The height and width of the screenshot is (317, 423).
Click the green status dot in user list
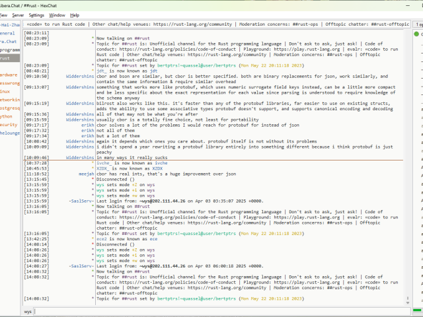(x=416, y=34)
